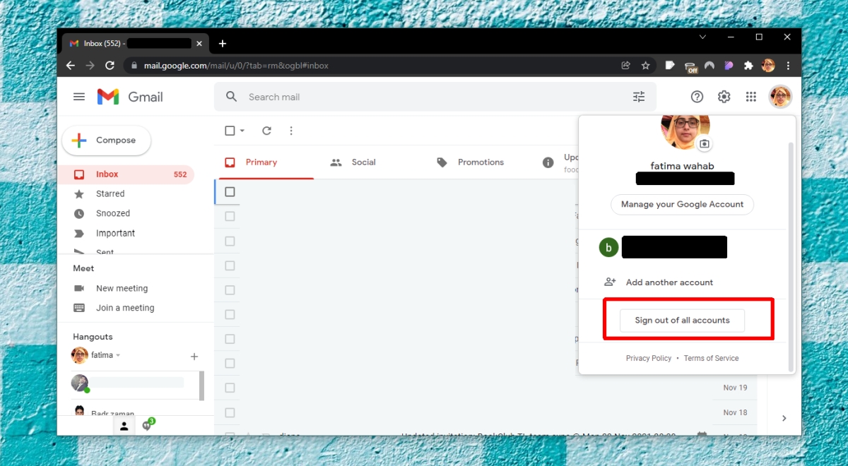Screen dimensions: 848x466
Task: Expand the side panel chevron arrow
Action: [x=784, y=418]
